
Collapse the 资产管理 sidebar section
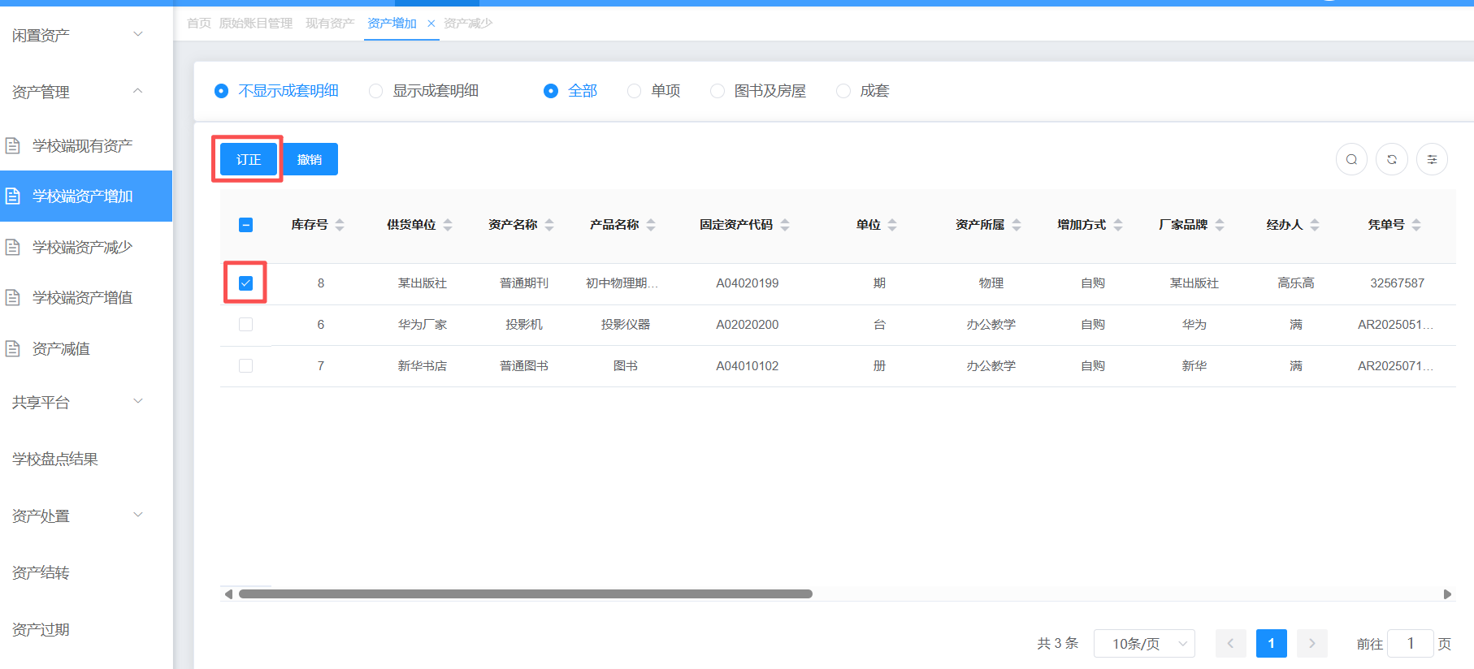(x=77, y=92)
